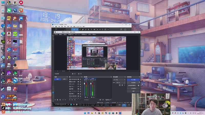Image resolution: width=205 pixels, height=115 pixels.
Task: Select the Eraser tool in Studio One
Action: pyautogui.click(x=83, y=29)
